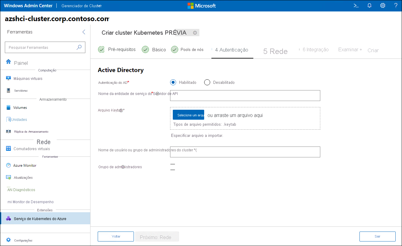The height and width of the screenshot is (246, 402).
Task: Go to Pré-requisitos step
Action: 117,49
